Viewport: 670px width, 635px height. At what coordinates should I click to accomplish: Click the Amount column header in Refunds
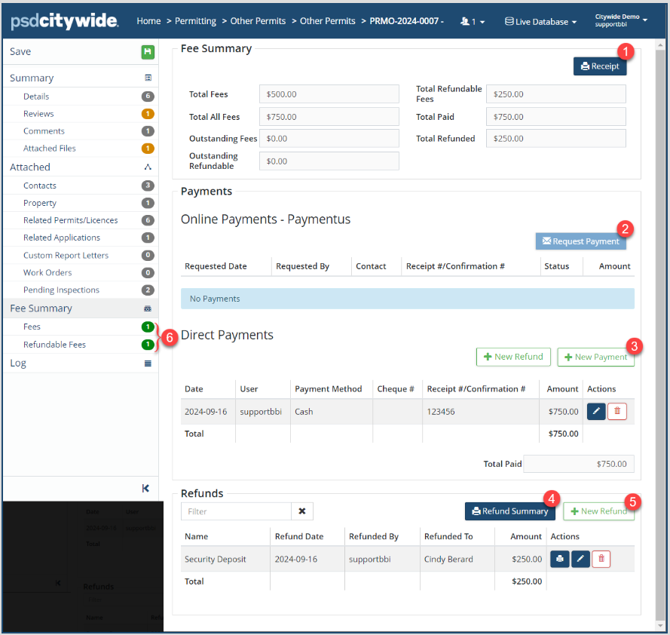point(525,536)
